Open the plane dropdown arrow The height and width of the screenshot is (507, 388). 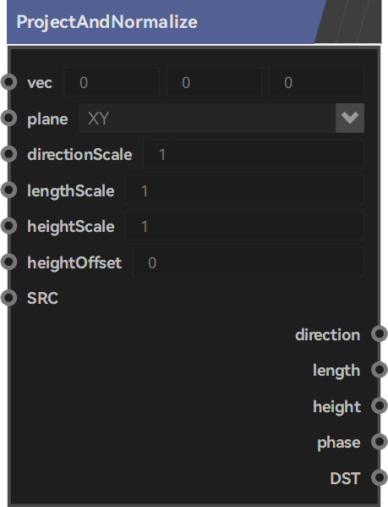coord(350,118)
